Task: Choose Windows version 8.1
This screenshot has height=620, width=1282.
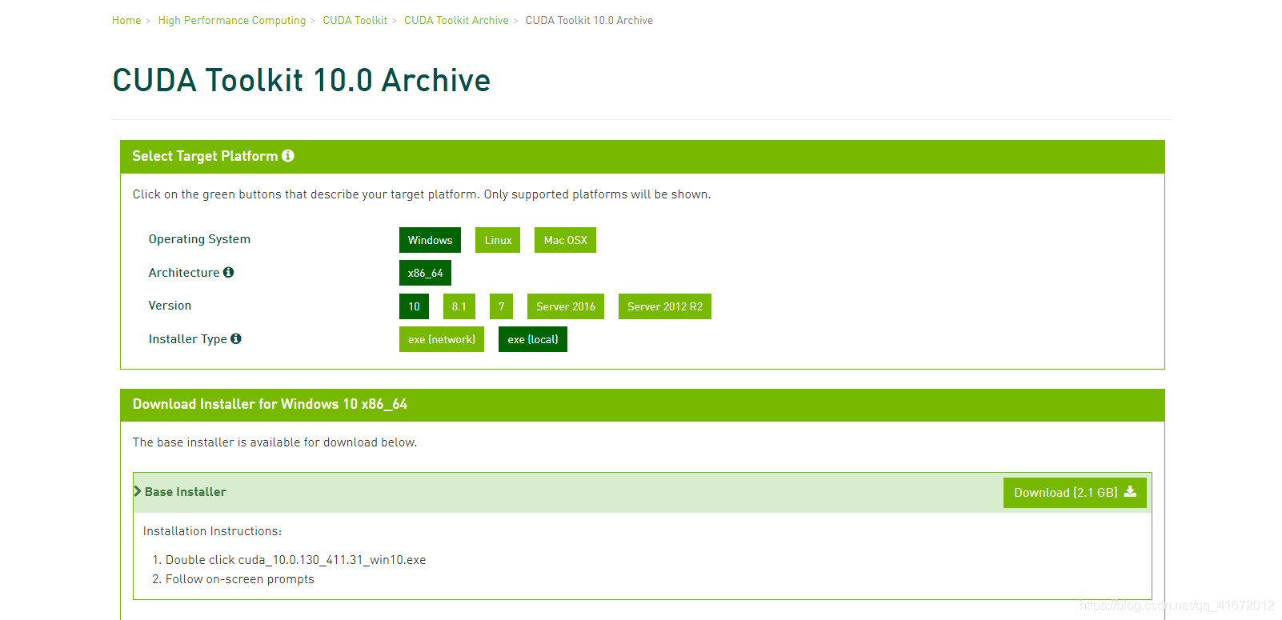Action: 459,306
